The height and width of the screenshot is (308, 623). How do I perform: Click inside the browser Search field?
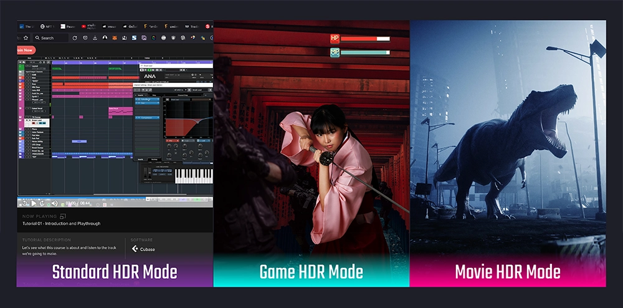50,38
